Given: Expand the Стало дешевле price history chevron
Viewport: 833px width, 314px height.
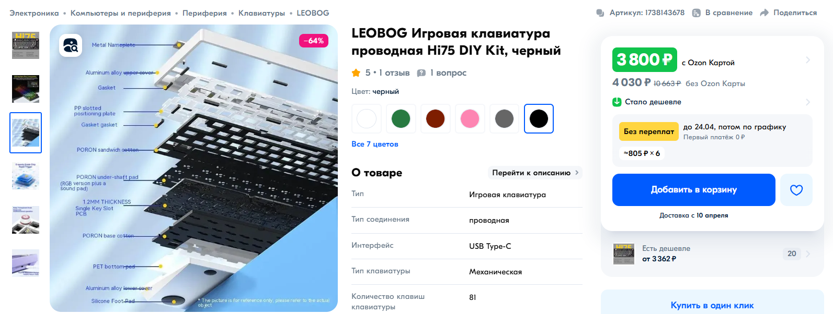Looking at the screenshot, I should pos(808,102).
